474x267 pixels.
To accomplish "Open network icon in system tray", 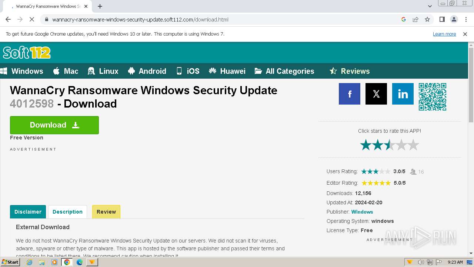I will 430,262.
